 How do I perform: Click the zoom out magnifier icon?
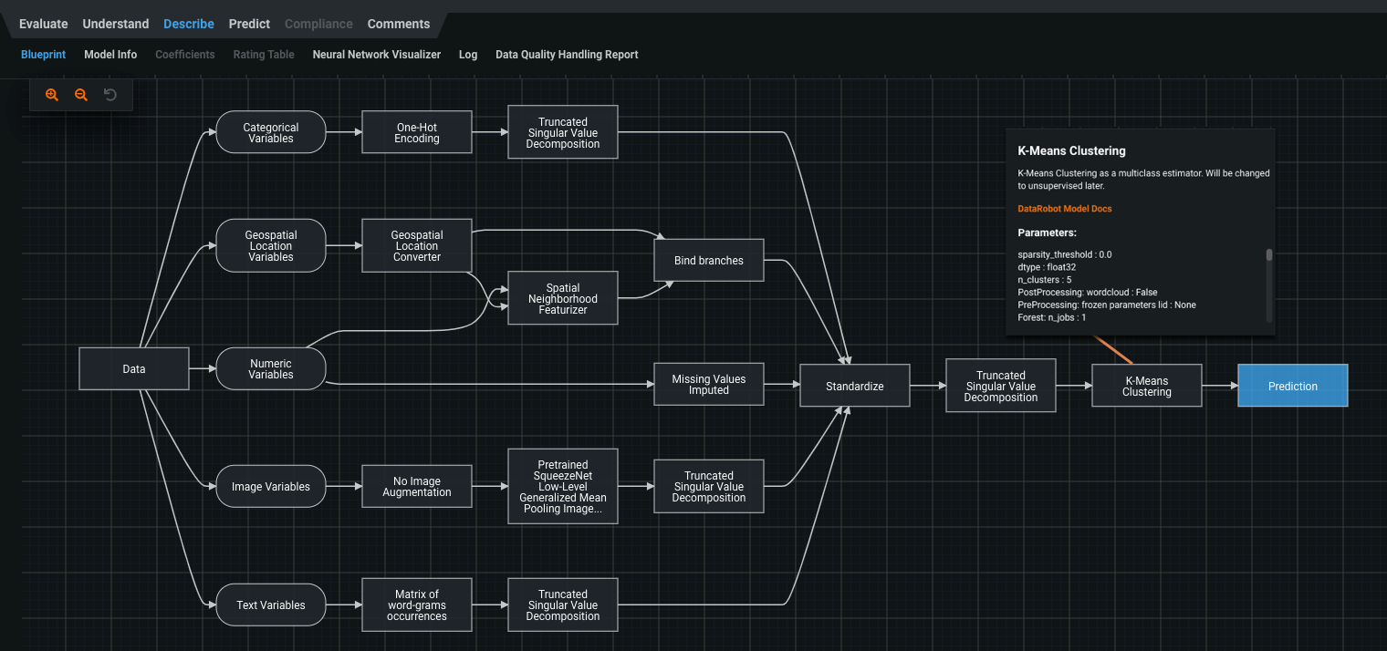pos(81,95)
